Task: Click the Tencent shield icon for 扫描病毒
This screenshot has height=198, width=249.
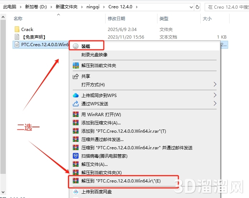Action: [76, 156]
